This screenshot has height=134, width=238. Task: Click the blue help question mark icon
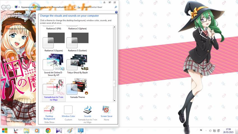click(116, 12)
